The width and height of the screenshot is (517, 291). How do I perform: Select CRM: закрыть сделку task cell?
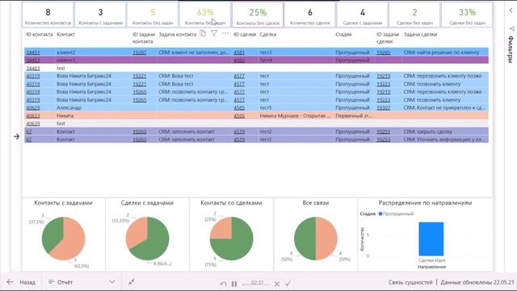click(x=428, y=131)
